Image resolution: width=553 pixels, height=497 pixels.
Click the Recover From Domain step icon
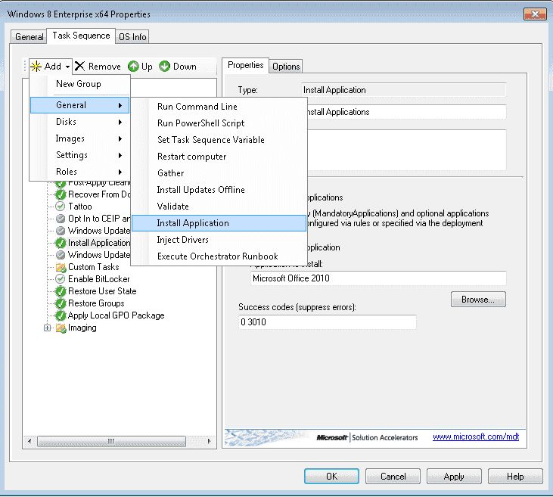pos(61,194)
